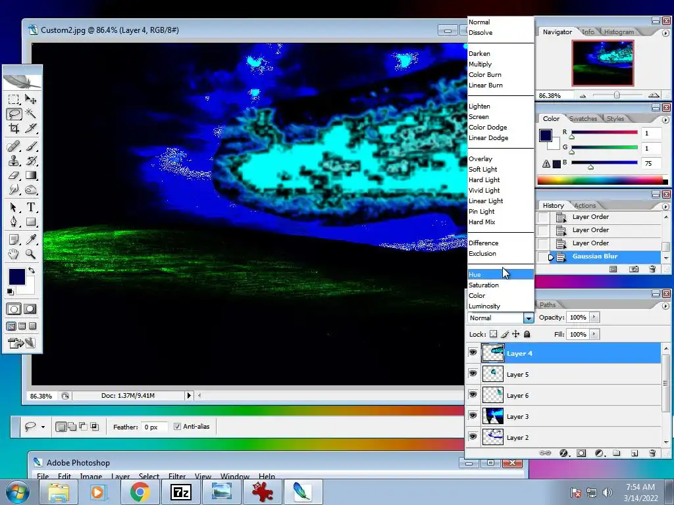The image size is (674, 505).
Task: Select the Zoom tool
Action: coord(30,254)
